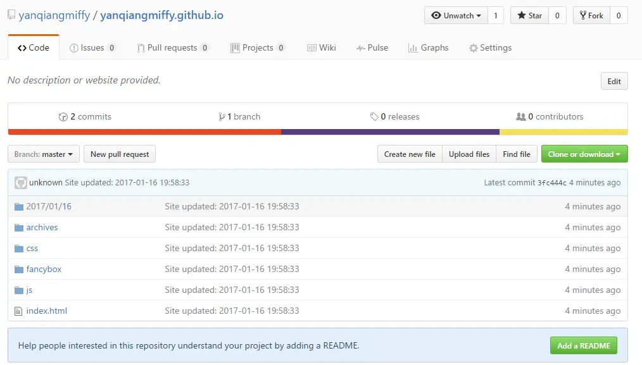Click the Wiki book icon

312,48
